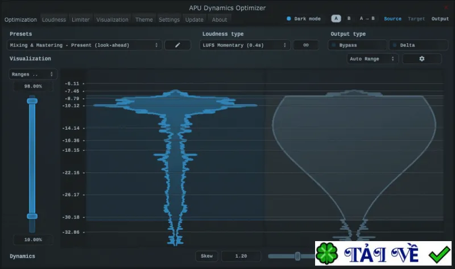The height and width of the screenshot is (269, 455).
Task: Switch to the Limiter tab
Action: [81, 20]
